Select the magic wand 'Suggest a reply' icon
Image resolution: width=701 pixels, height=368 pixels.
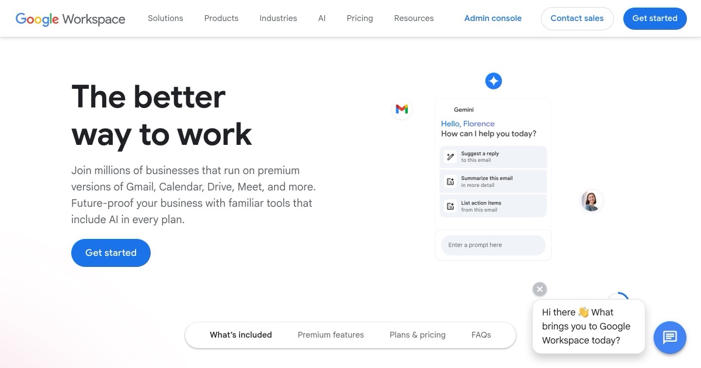450,156
